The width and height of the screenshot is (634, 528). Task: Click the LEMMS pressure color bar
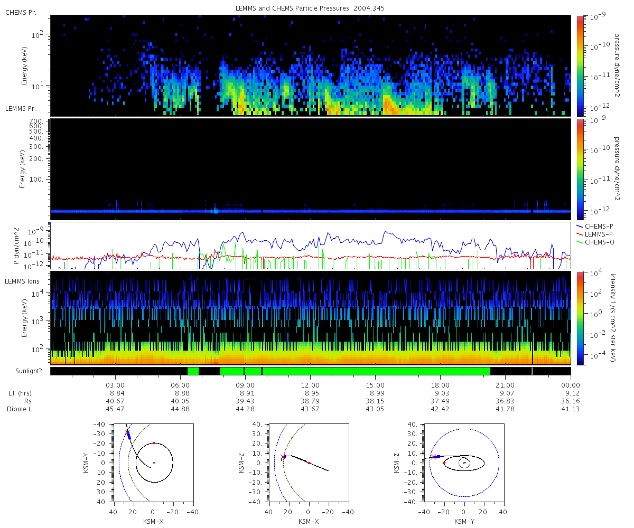pos(580,169)
